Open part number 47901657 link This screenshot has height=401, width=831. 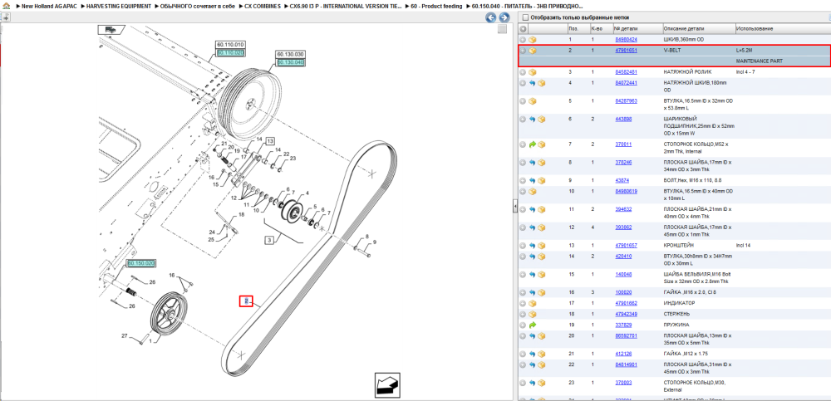[x=626, y=246]
